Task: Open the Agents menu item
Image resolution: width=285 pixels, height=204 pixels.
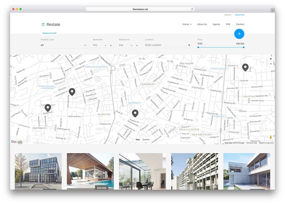Action: 216,24
